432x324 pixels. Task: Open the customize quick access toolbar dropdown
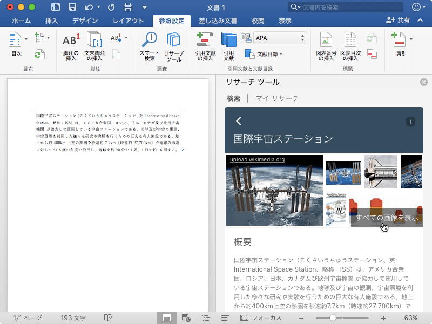[144, 7]
